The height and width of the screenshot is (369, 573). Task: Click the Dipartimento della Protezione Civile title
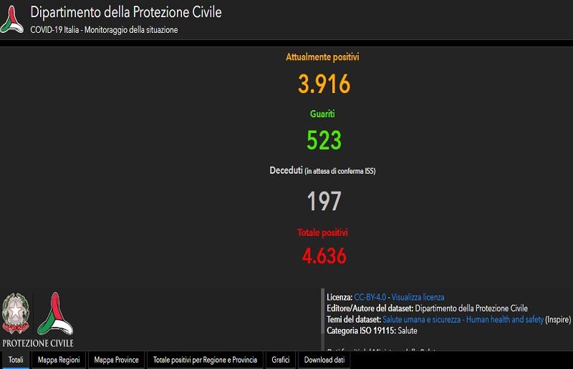click(126, 12)
